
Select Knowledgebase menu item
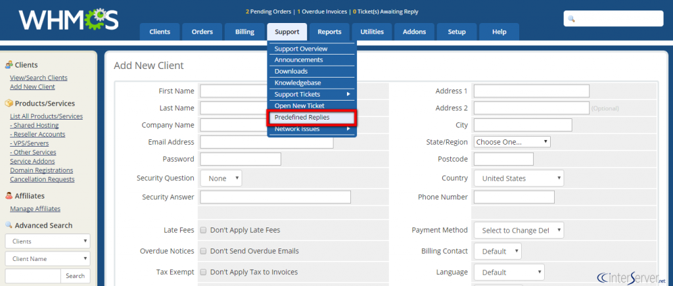312,82
